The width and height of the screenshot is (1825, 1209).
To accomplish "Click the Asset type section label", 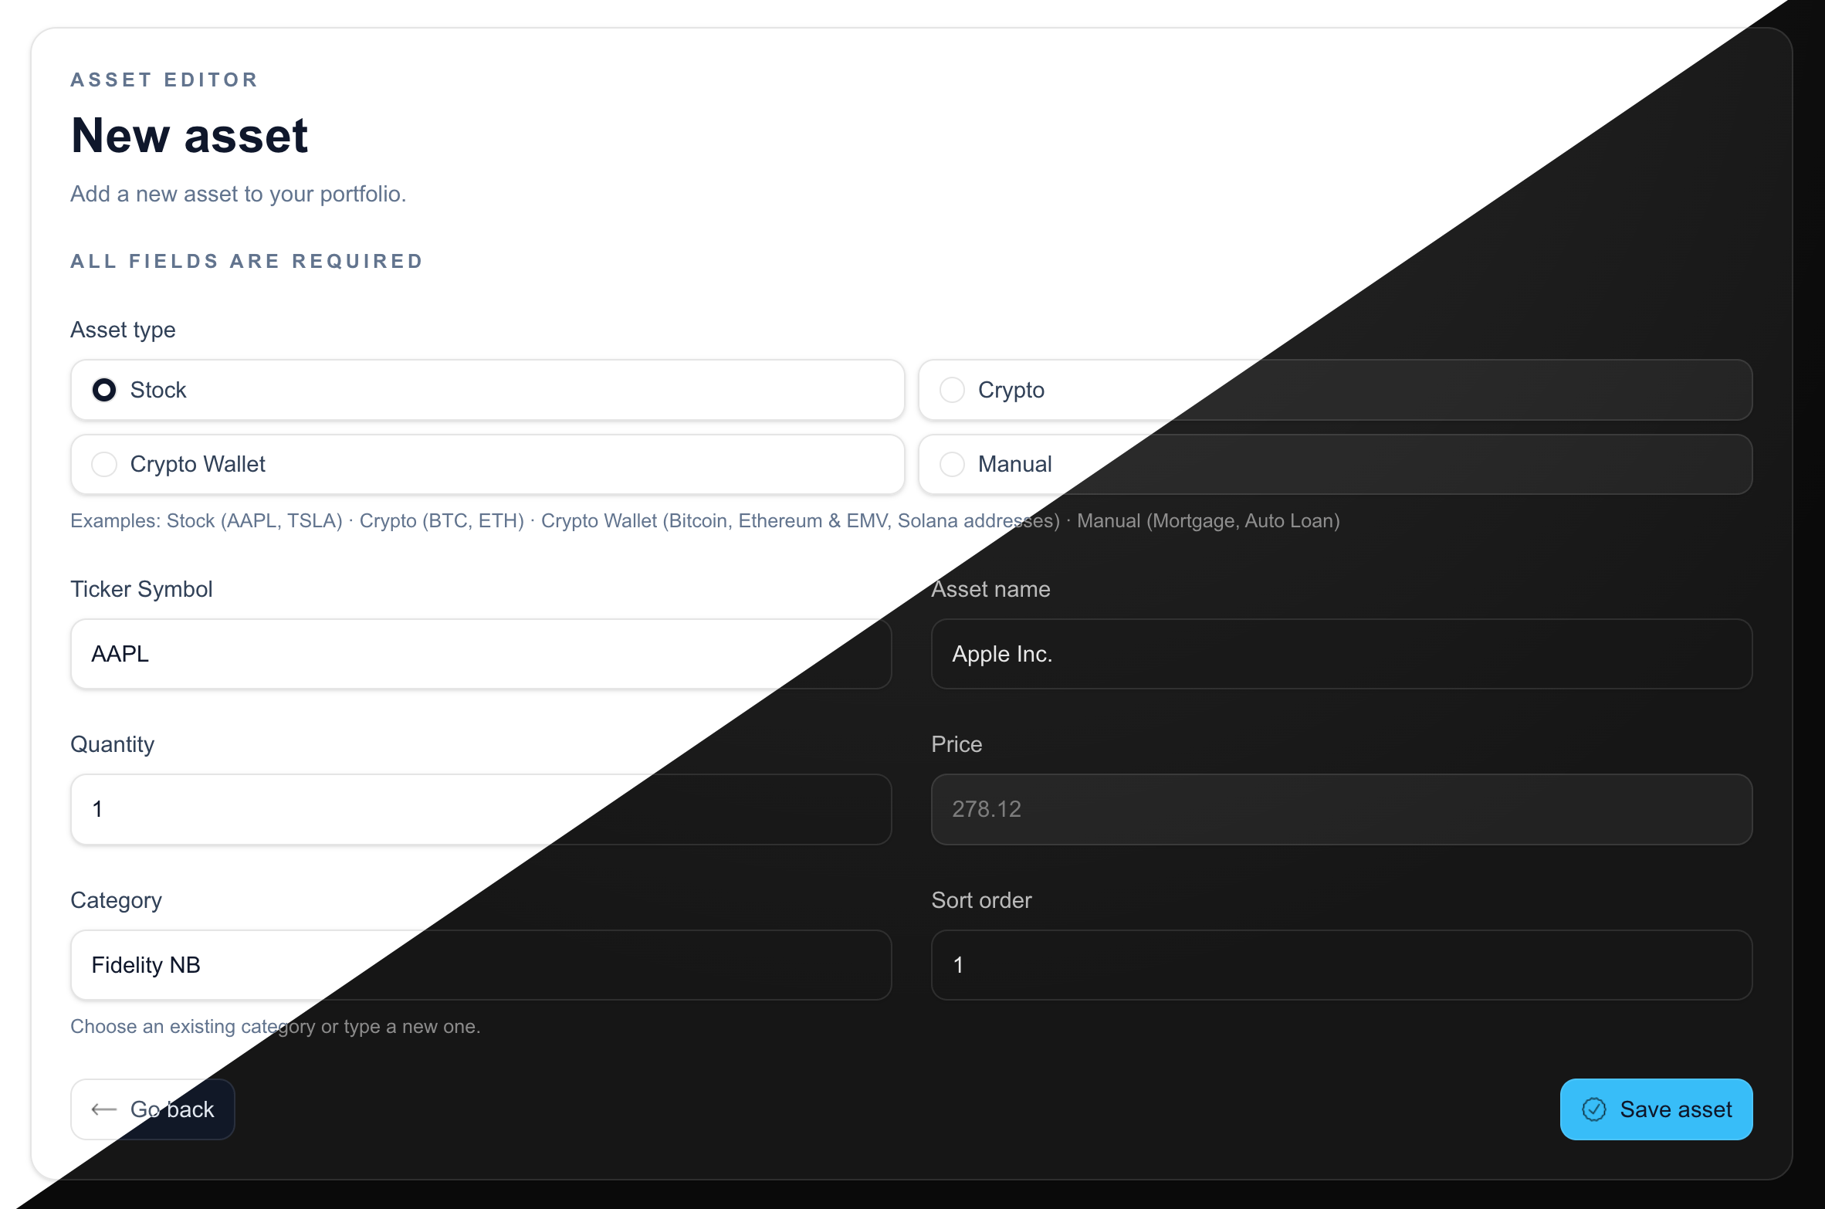I will pyautogui.click(x=123, y=330).
